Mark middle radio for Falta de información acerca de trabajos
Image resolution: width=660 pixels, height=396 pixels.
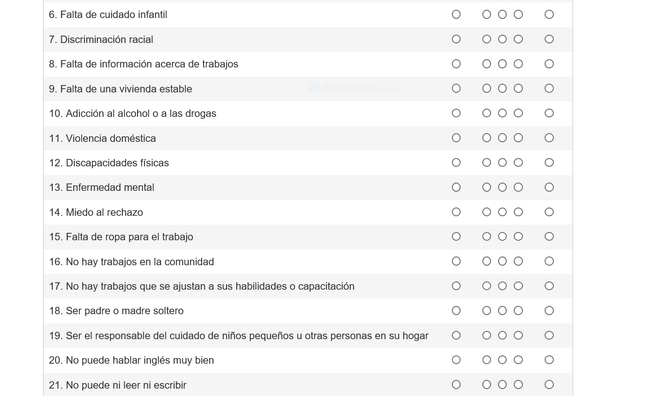[502, 64]
